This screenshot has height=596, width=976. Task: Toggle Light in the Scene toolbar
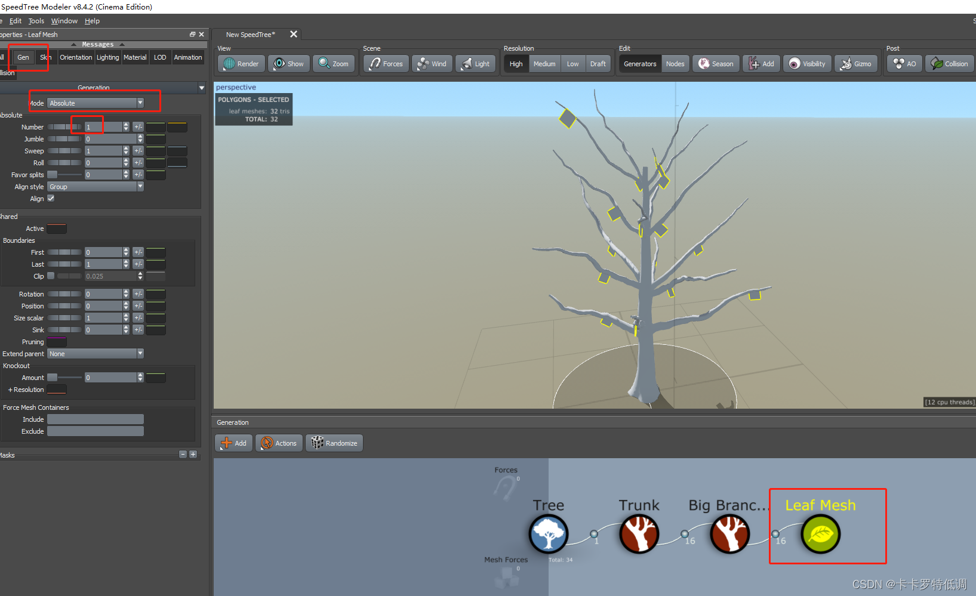click(x=476, y=64)
